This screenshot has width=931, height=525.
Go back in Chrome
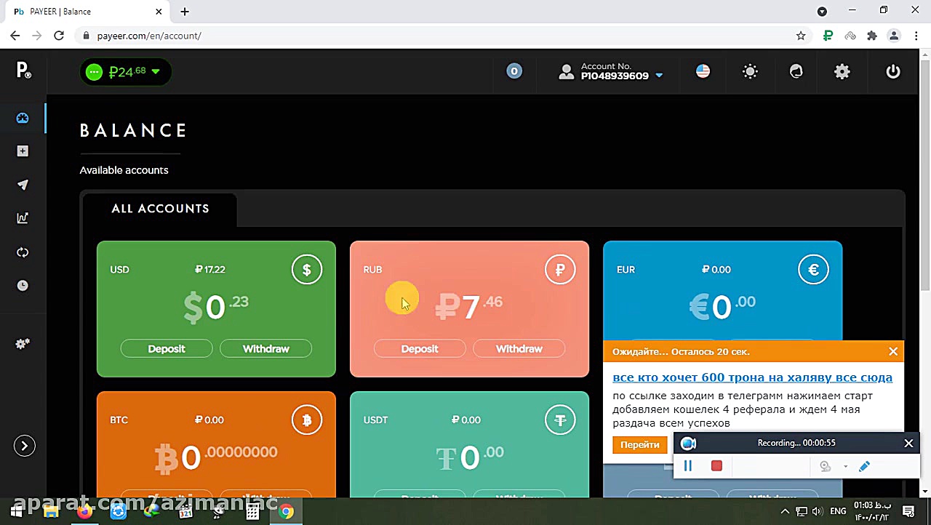click(15, 36)
